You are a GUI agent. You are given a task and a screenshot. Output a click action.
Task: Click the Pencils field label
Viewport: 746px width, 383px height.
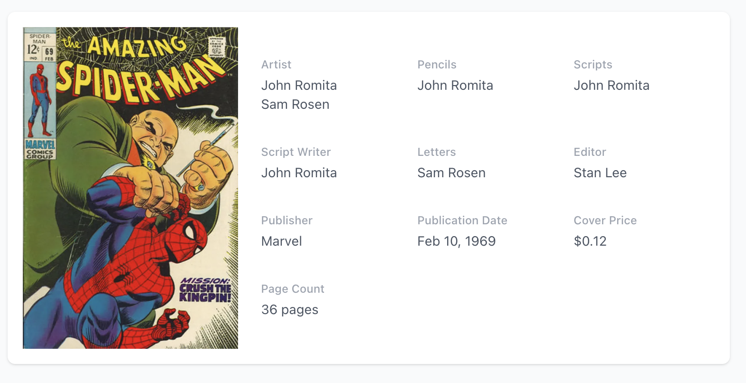click(x=437, y=65)
